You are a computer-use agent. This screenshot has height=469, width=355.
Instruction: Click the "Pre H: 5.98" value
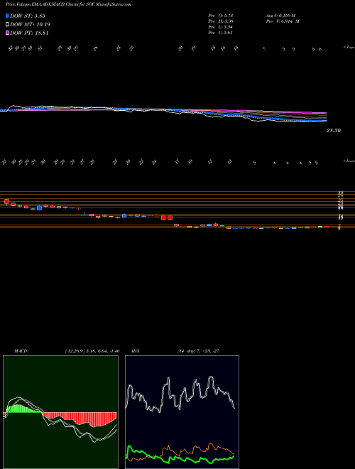point(221,21)
